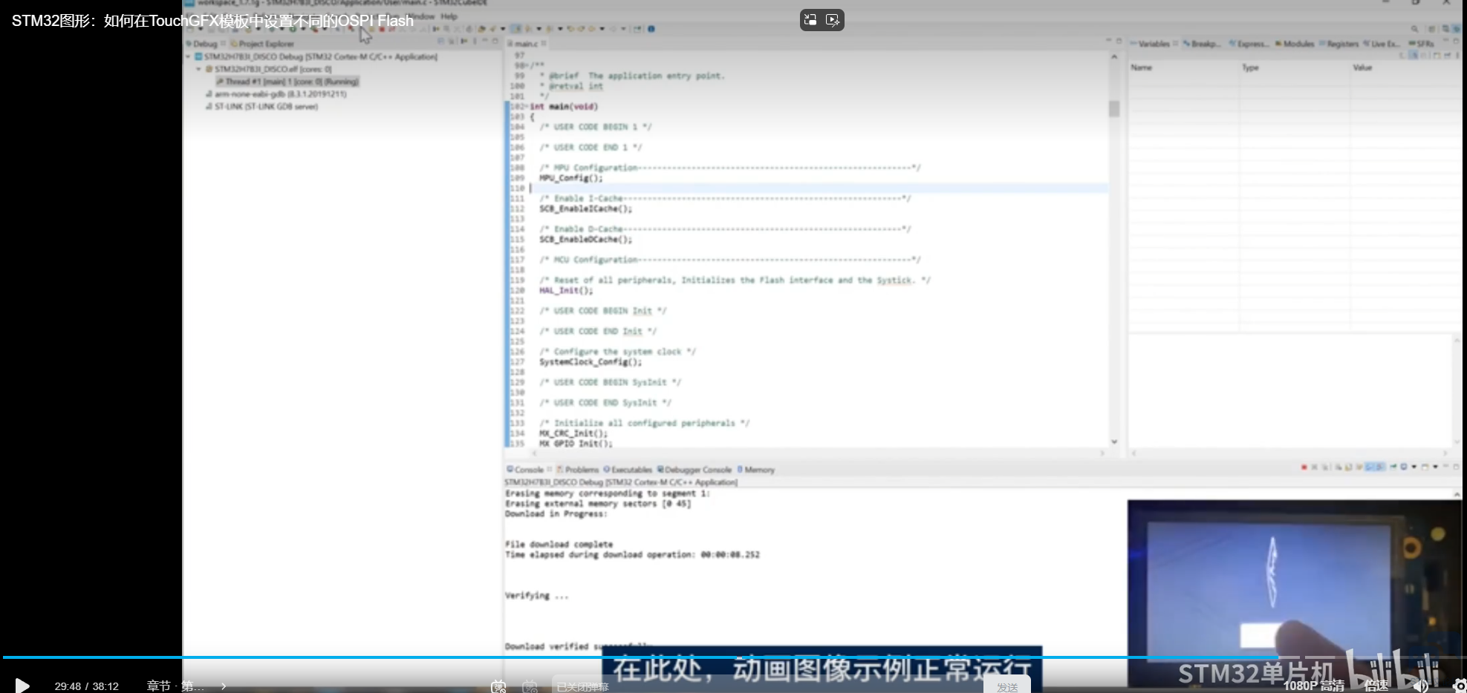Screen dimensions: 1467x693
Task: Click "int main(void)" in the editor
Action: coord(564,107)
